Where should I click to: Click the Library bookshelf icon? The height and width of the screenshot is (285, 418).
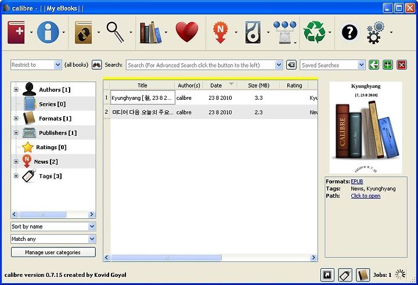[150, 33]
